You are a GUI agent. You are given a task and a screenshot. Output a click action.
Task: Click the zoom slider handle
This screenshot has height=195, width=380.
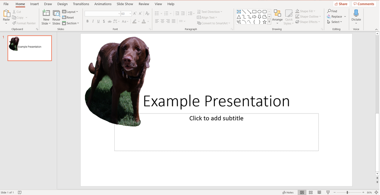point(347,192)
